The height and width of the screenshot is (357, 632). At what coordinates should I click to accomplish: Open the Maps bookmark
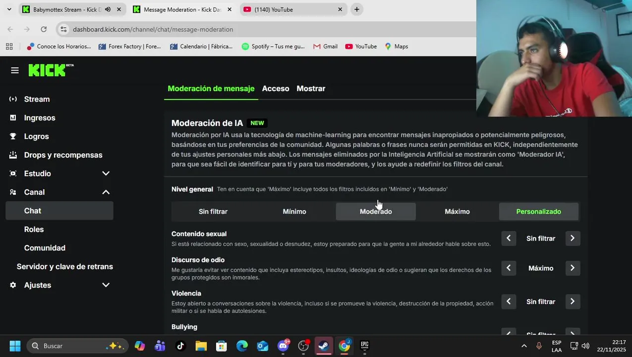tap(396, 46)
